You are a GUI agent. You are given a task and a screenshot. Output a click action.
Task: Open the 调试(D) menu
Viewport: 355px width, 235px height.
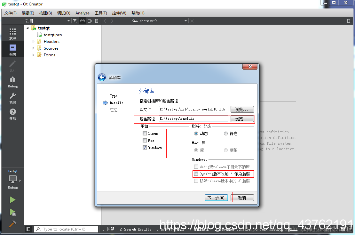pos(64,13)
